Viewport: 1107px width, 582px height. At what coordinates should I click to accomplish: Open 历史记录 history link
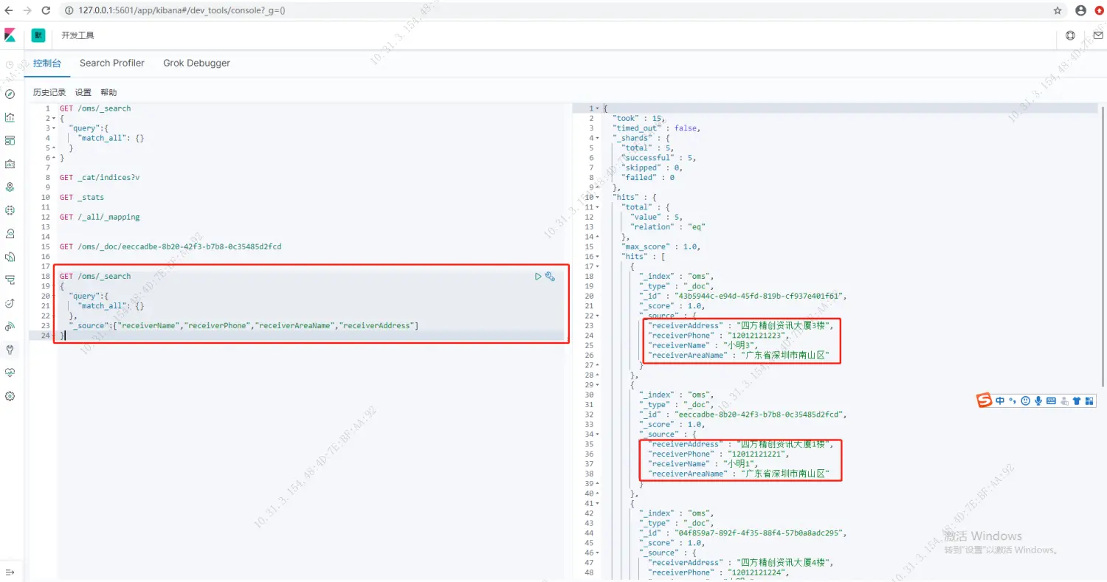click(49, 92)
